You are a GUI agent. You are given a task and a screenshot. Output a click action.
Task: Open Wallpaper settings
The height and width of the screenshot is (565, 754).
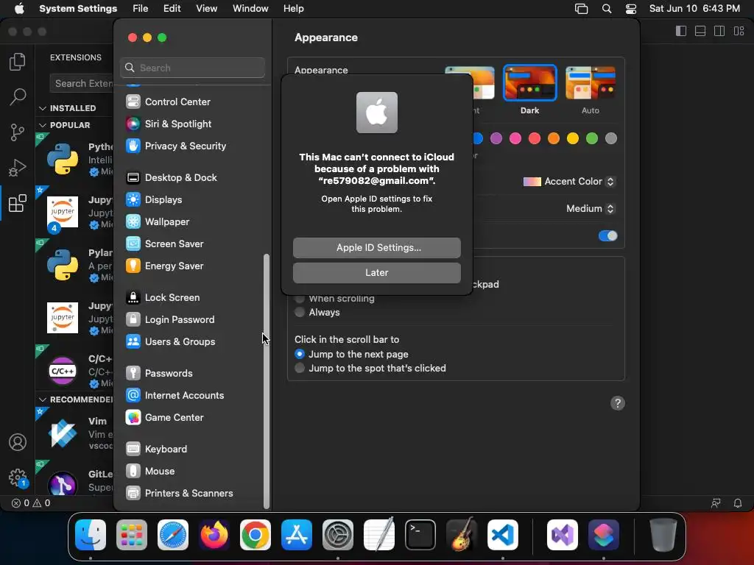point(158,222)
